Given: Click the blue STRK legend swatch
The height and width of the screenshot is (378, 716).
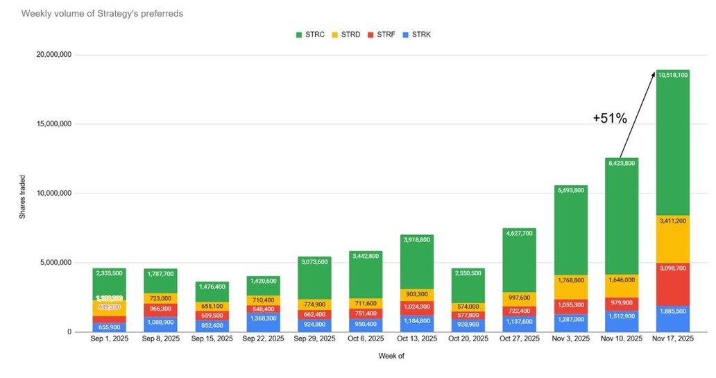Looking at the screenshot, I should point(405,34).
